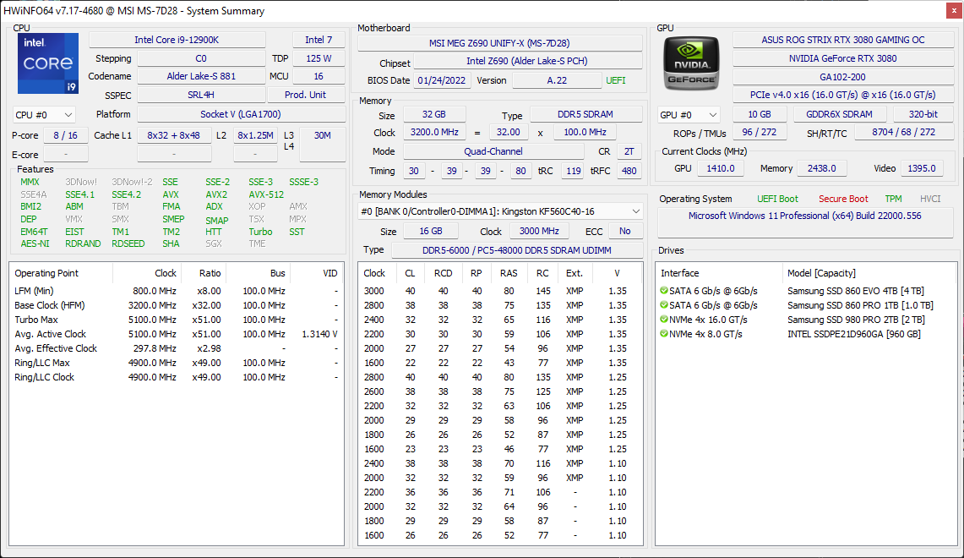Image resolution: width=964 pixels, height=558 pixels.
Task: Click the Quad-Channel memory mode value
Action: [493, 151]
